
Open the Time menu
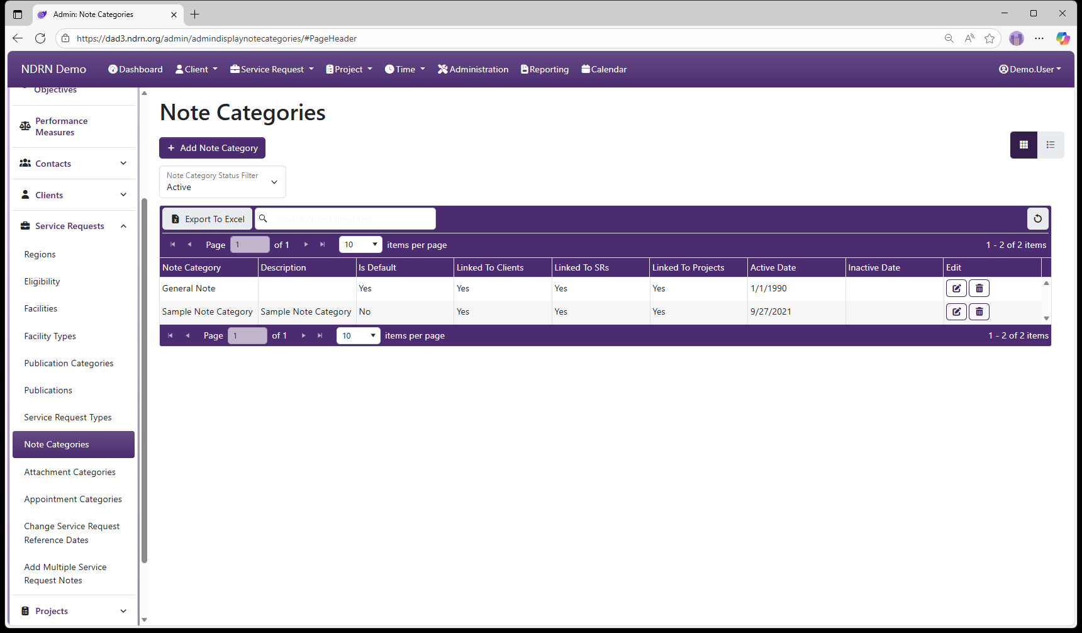pos(405,69)
